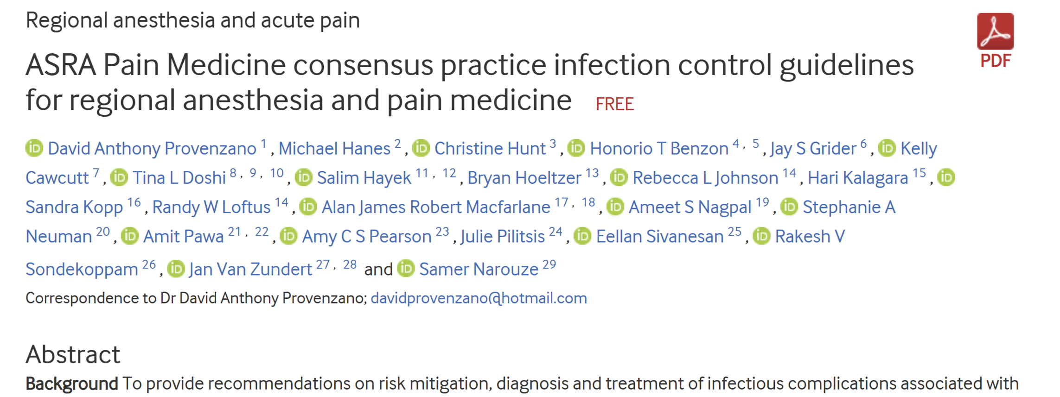Open ORCID icon before Honorio T Benzon
The image size is (1060, 397).
(x=576, y=148)
